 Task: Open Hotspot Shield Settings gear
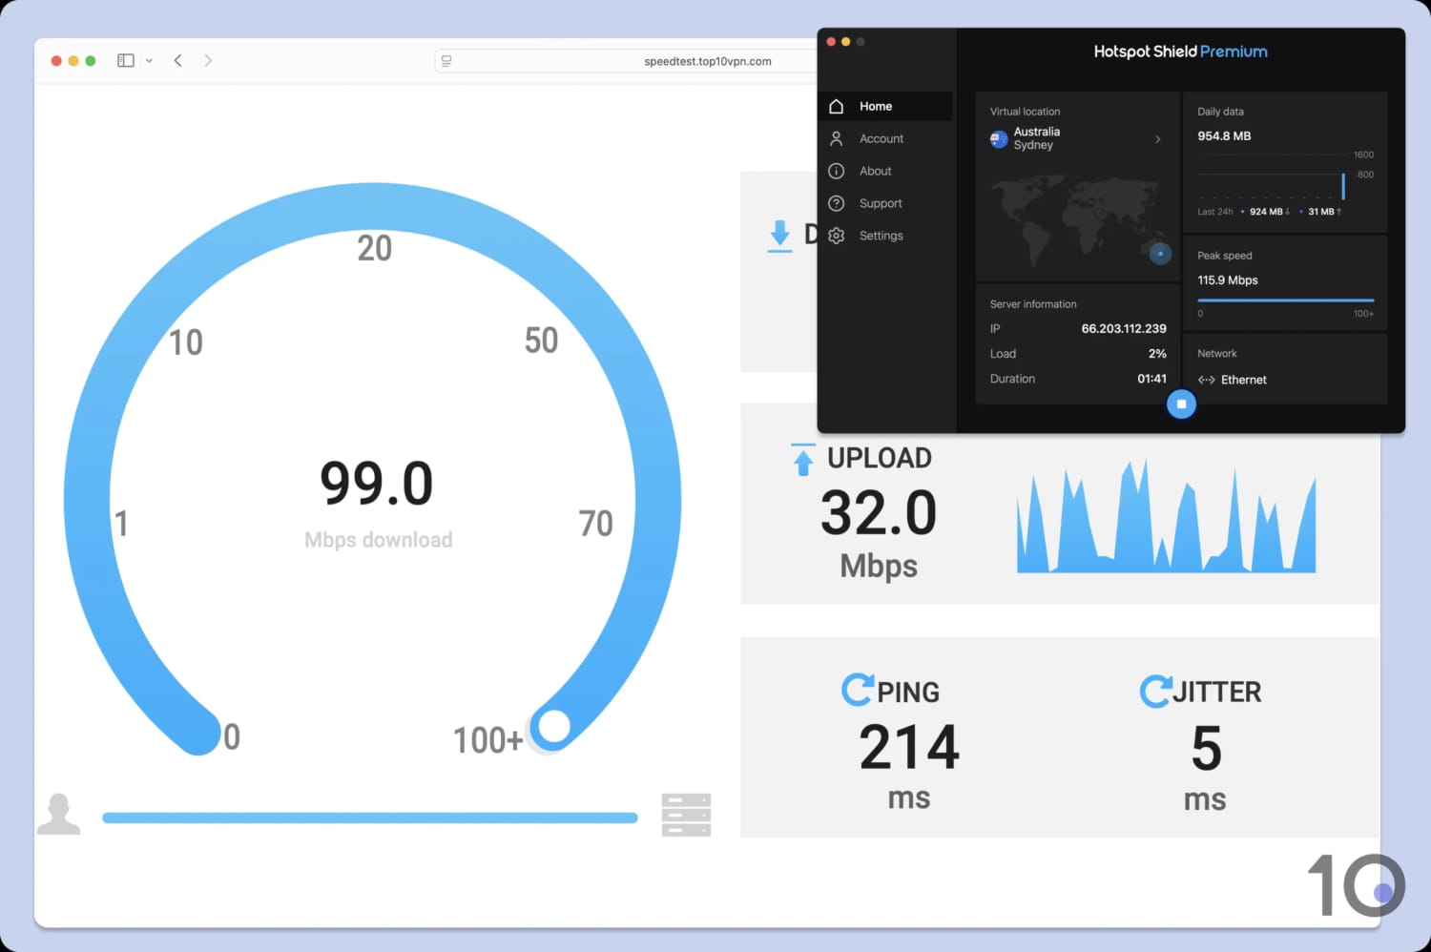[x=836, y=236]
